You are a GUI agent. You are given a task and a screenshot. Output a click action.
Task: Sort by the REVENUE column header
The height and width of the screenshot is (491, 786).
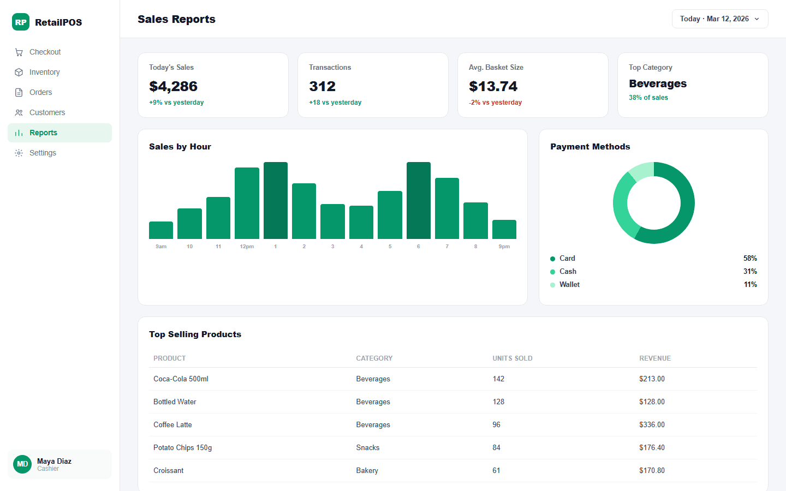click(655, 358)
